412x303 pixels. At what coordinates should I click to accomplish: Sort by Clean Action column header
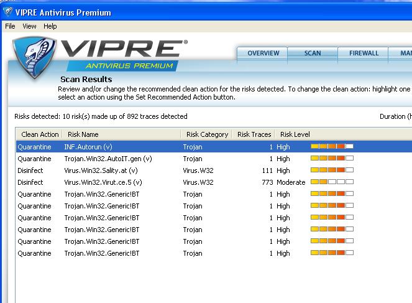coord(39,134)
